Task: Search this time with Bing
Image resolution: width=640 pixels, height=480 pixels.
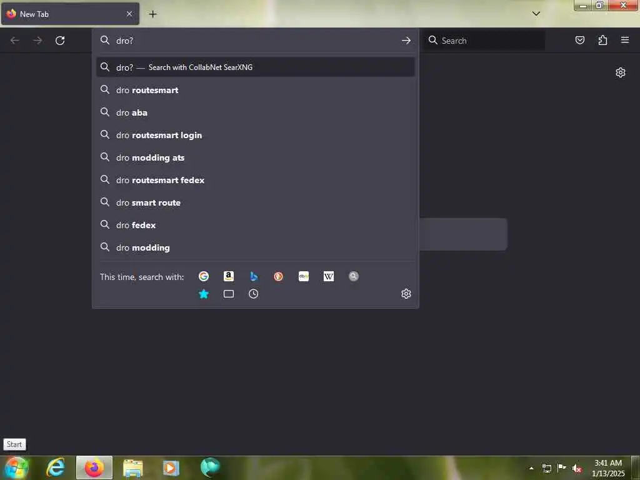Action: (x=254, y=276)
